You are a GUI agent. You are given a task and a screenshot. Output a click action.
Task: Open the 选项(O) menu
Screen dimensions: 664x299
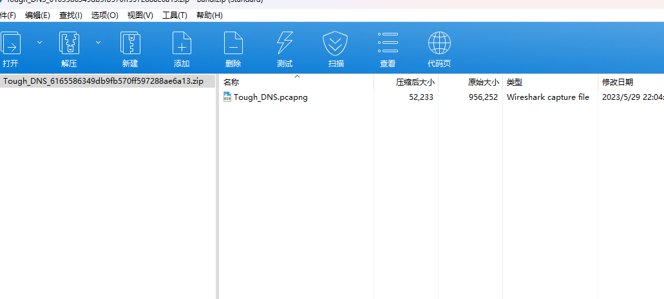coord(104,15)
